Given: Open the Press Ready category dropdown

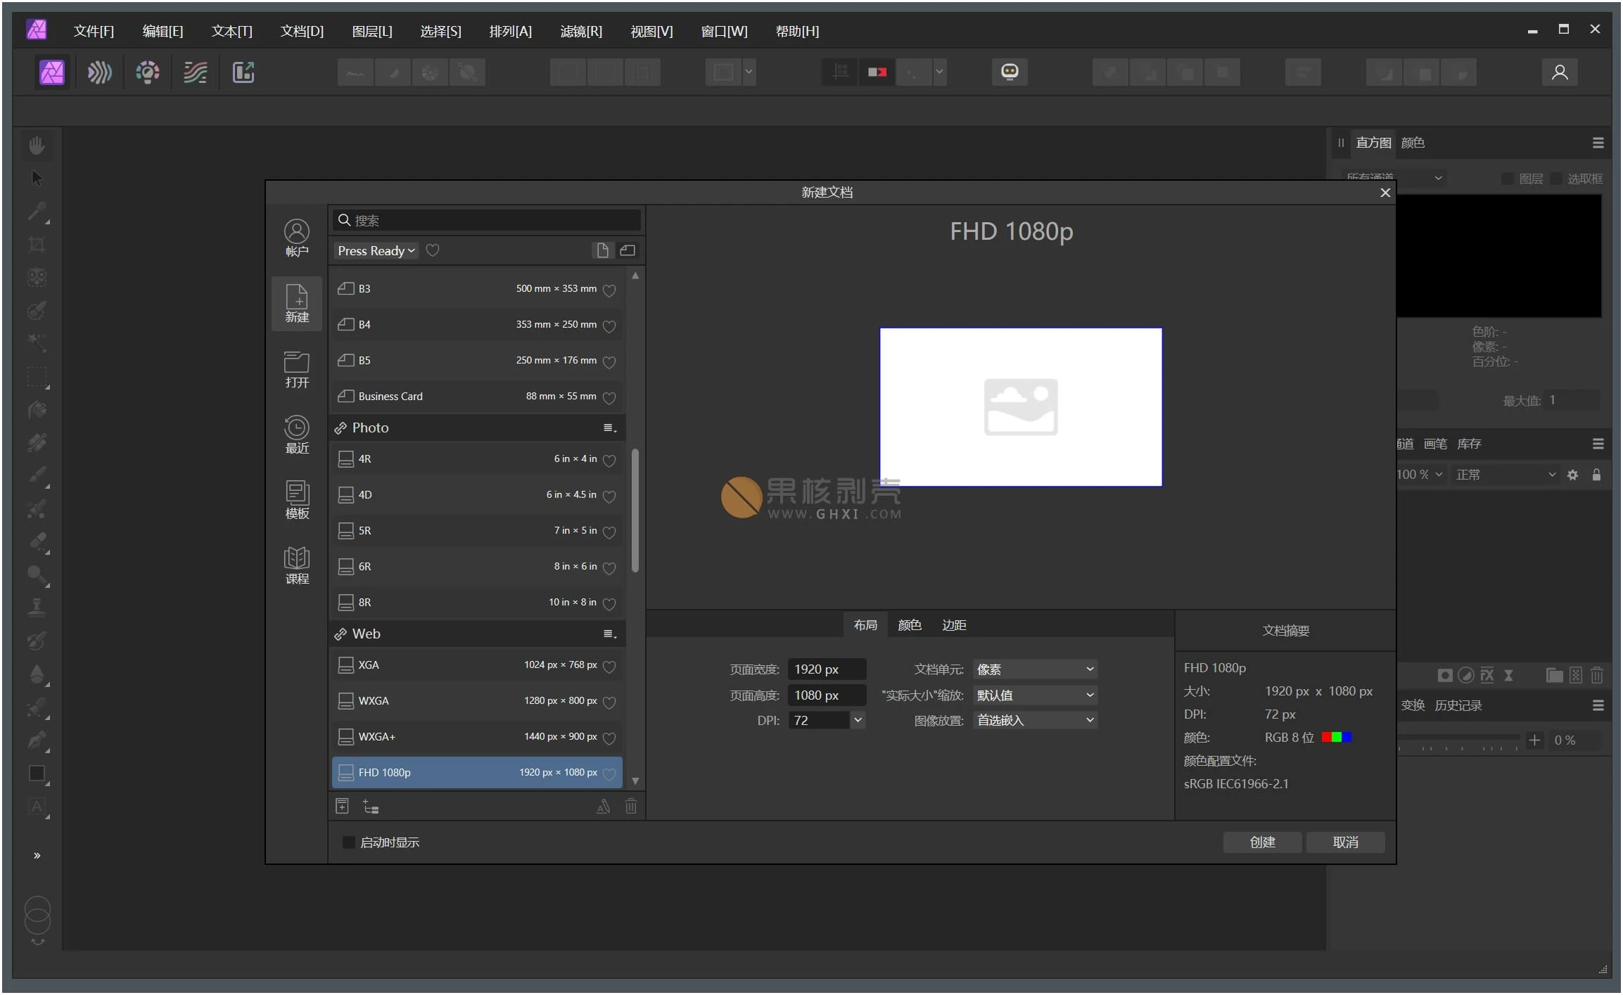Looking at the screenshot, I should click(376, 250).
